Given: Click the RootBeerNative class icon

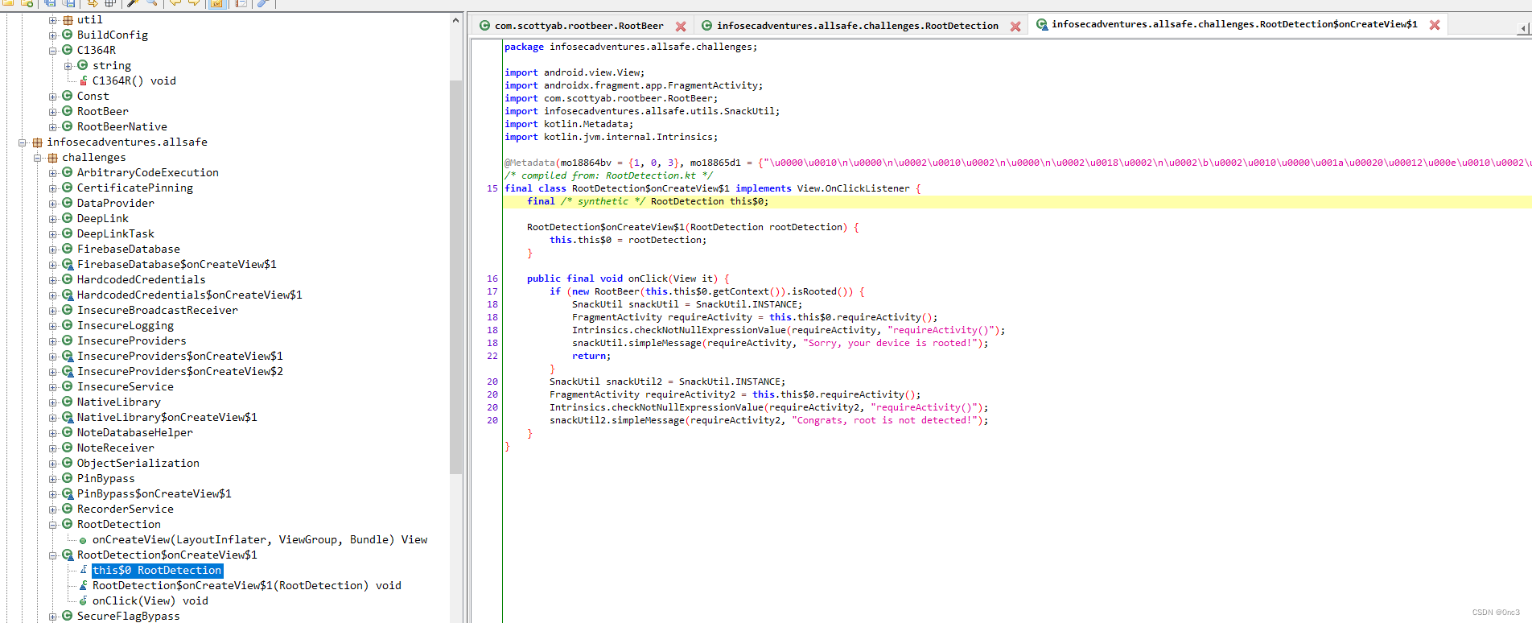Looking at the screenshot, I should [68, 126].
